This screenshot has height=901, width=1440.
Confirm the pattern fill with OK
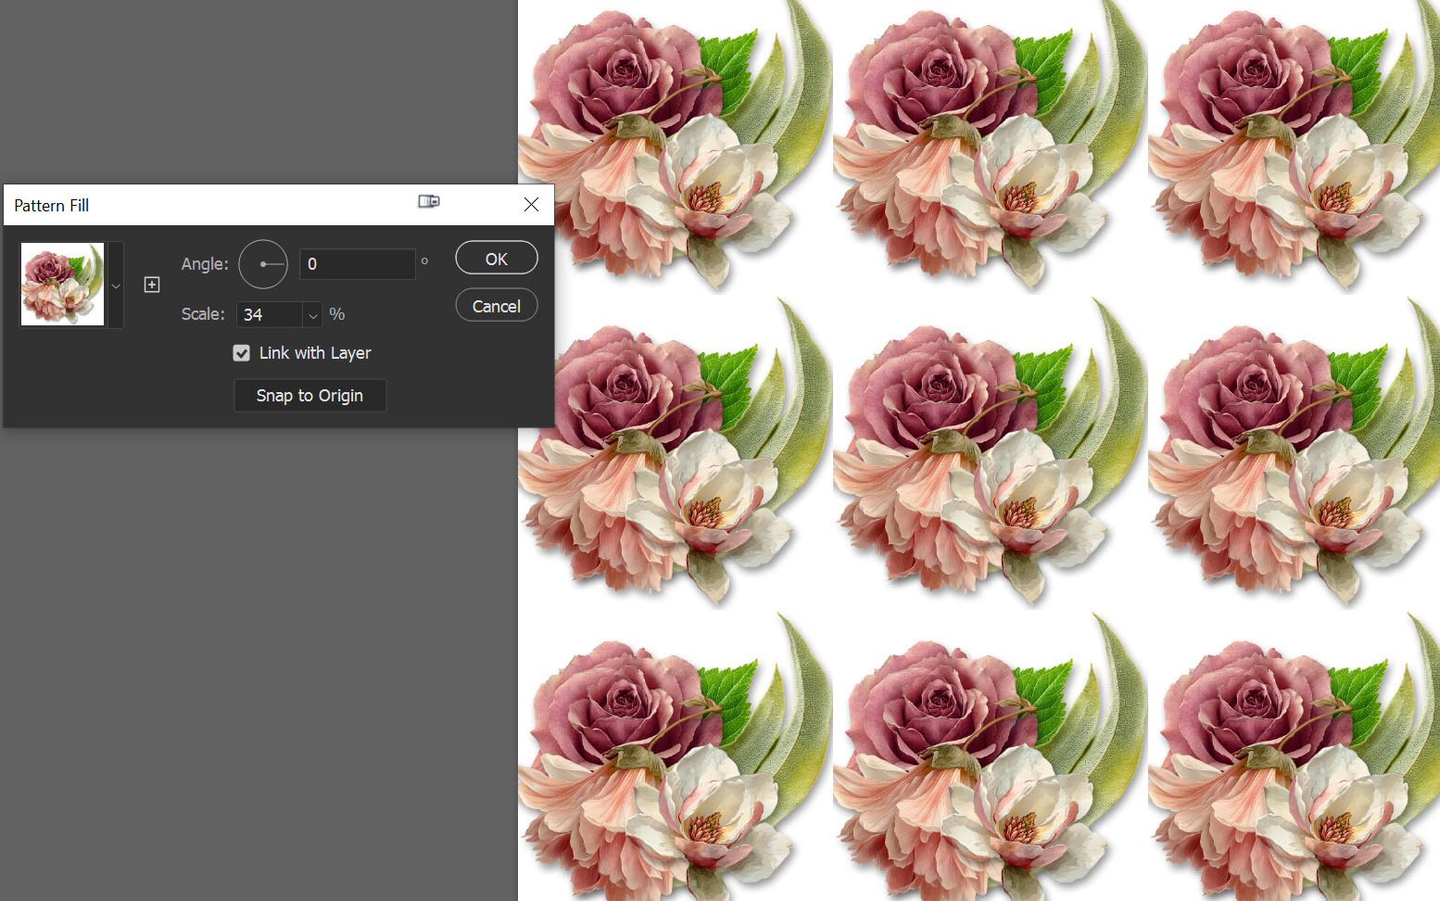coord(497,259)
